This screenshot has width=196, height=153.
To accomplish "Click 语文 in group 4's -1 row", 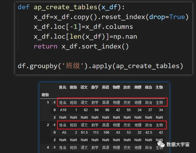I will 84,148.
